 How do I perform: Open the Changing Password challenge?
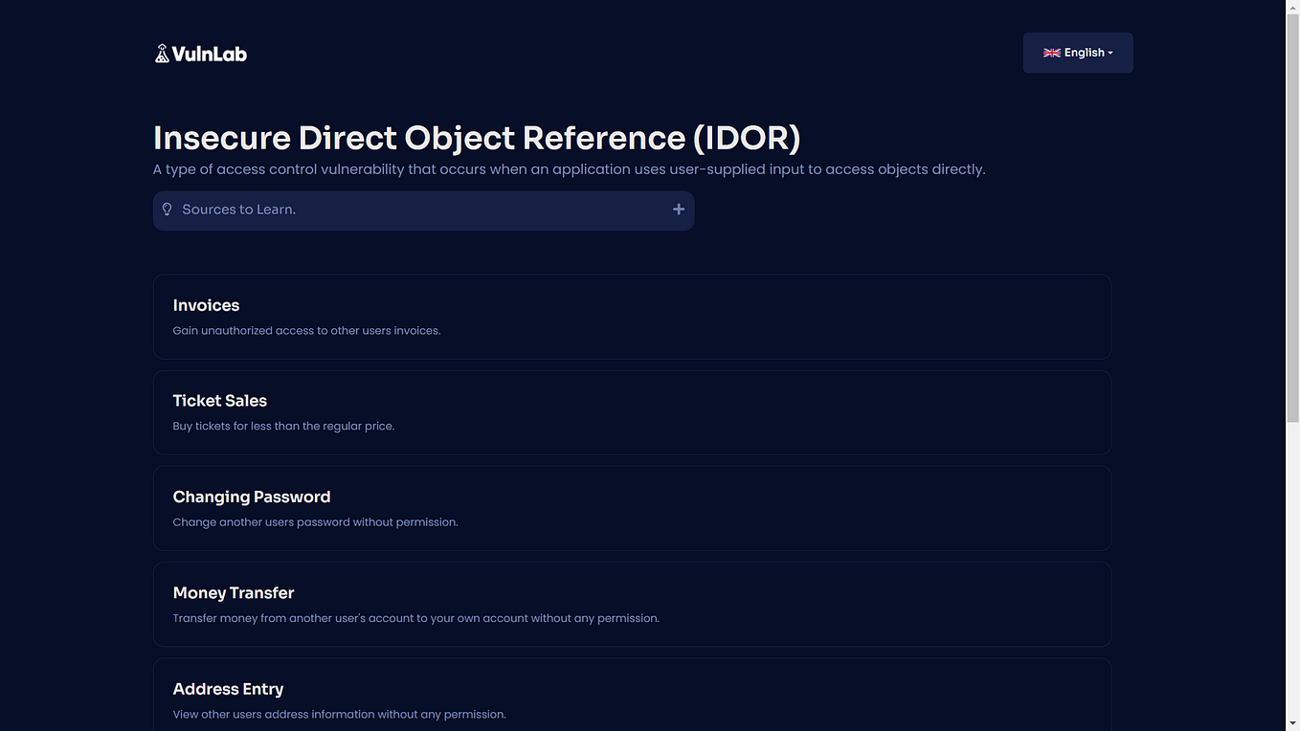pos(632,508)
